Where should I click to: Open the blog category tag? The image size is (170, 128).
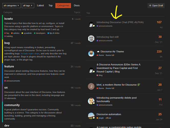(x=99, y=75)
